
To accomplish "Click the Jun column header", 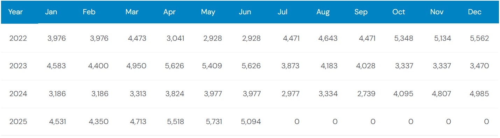I will [245, 12].
